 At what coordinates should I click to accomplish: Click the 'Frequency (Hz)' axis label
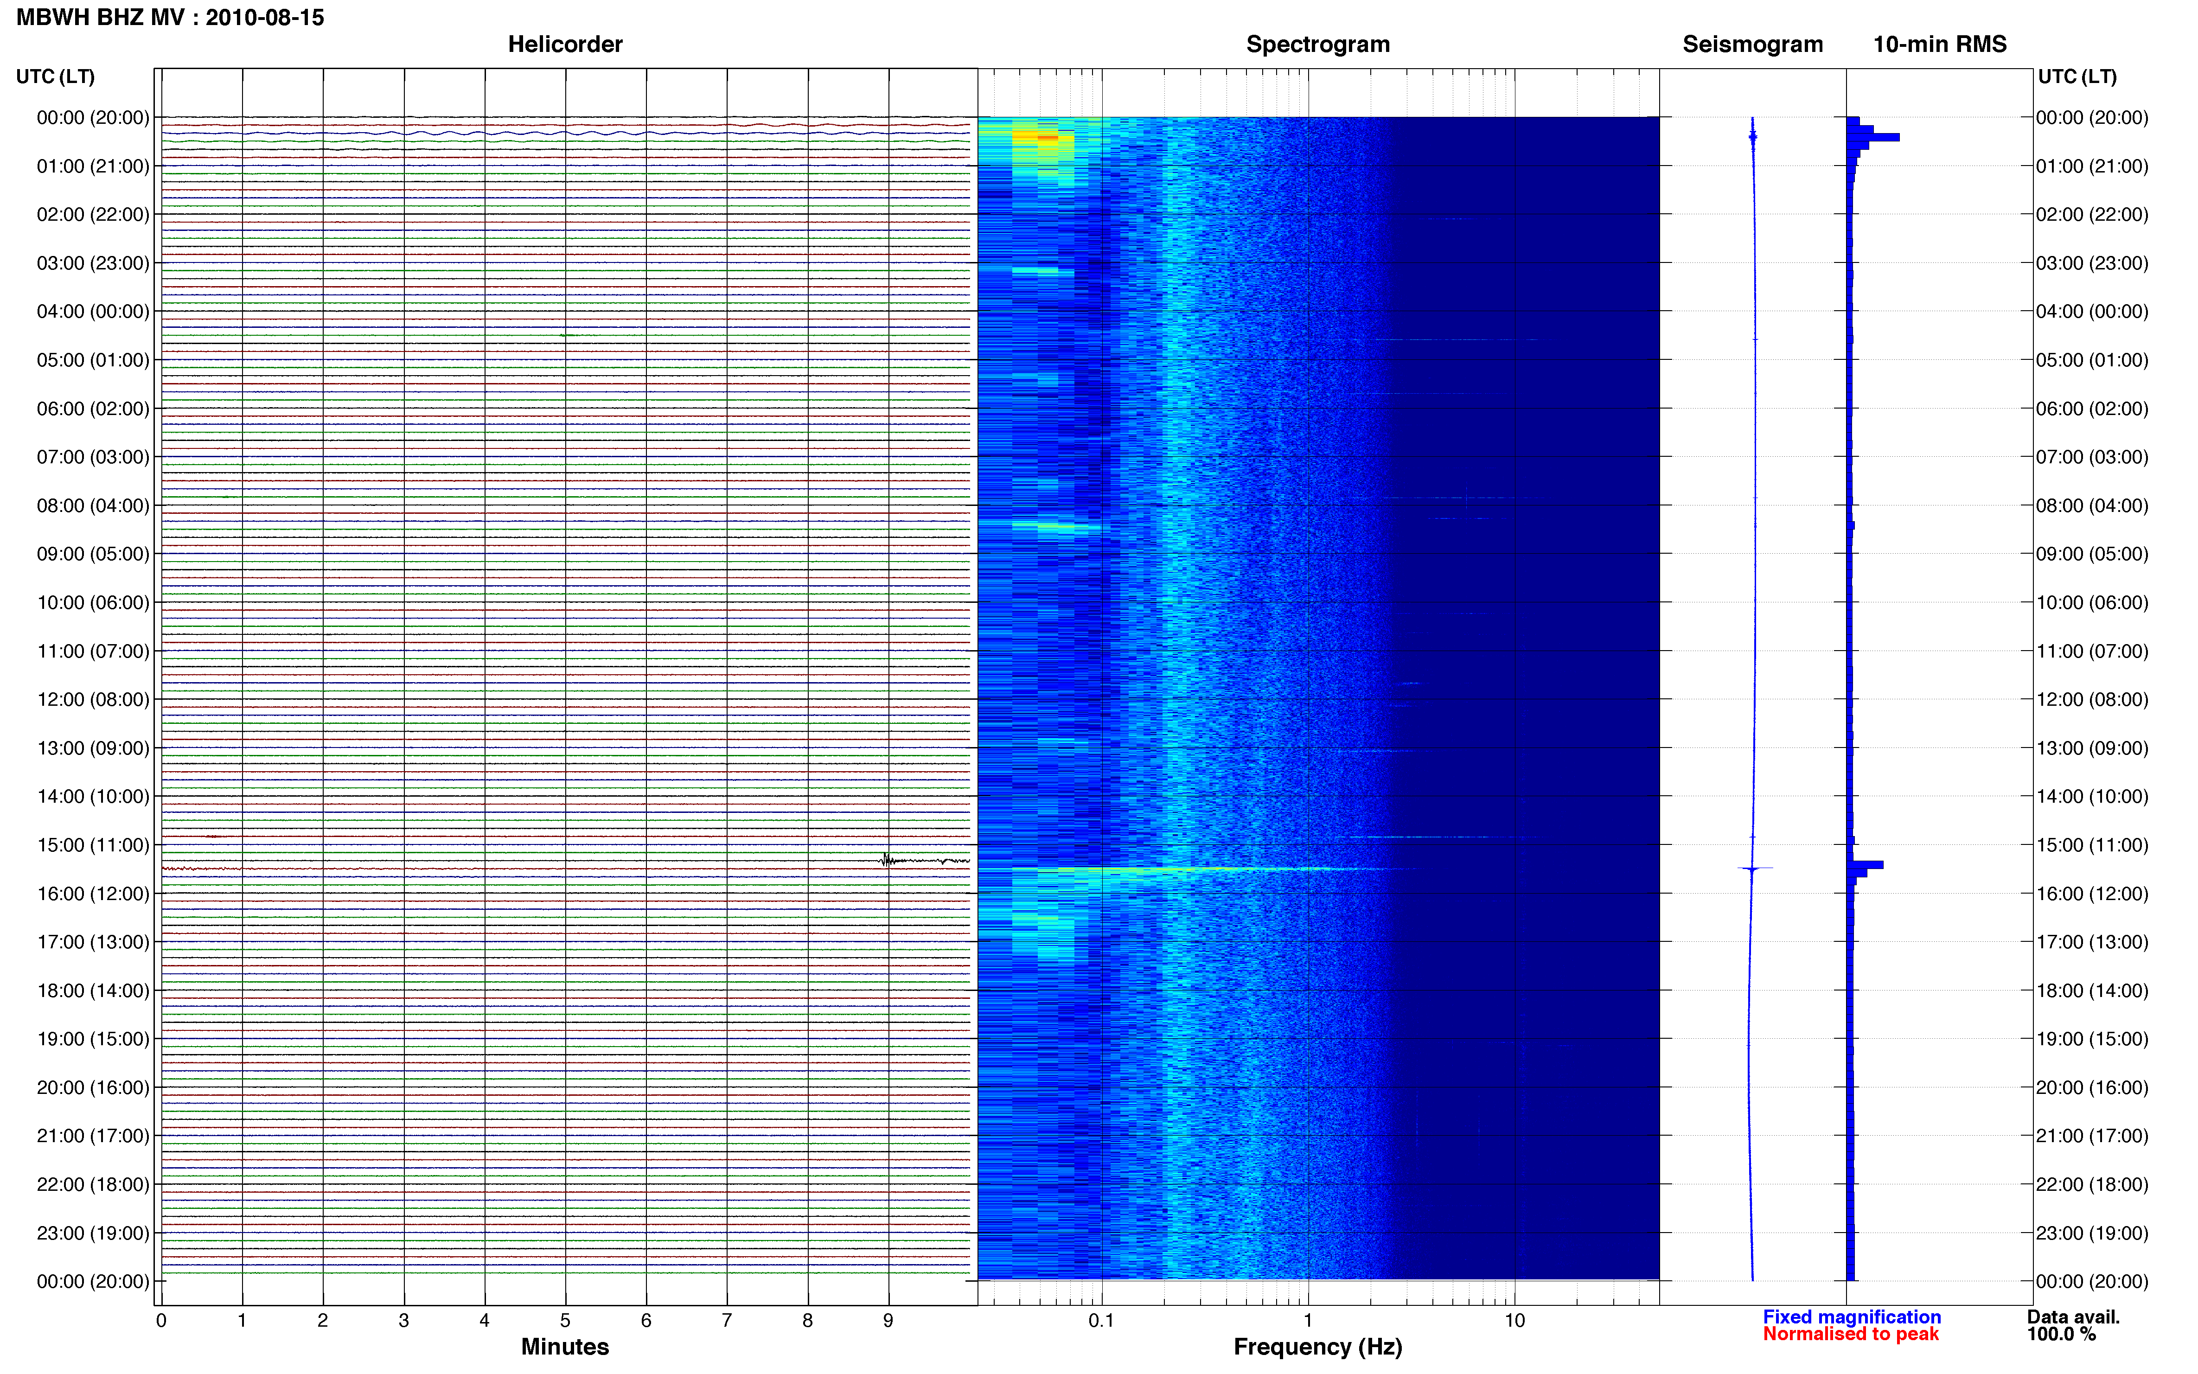(x=1317, y=1348)
